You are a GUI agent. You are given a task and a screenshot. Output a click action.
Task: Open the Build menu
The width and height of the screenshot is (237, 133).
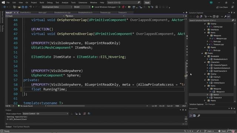pos(42,3)
